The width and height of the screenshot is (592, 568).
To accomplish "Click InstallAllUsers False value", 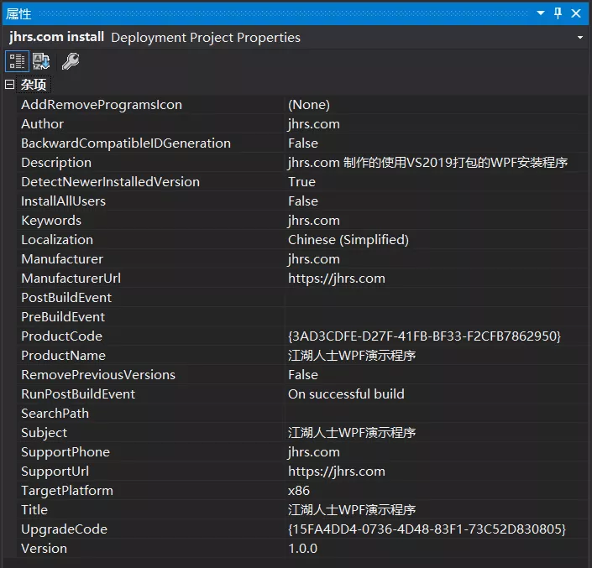I will pyautogui.click(x=303, y=201).
